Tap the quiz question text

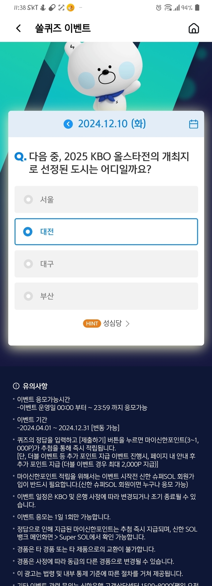pyautogui.click(x=109, y=163)
